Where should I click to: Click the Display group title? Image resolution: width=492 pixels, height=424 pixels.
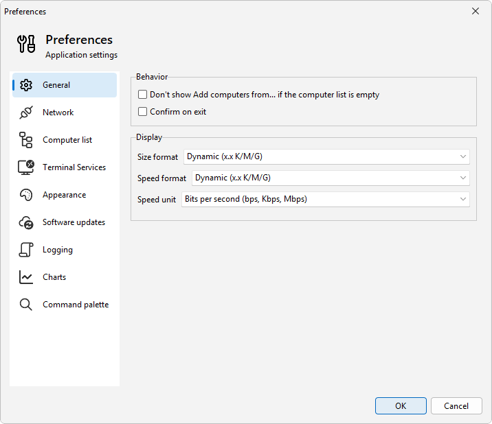tap(149, 137)
